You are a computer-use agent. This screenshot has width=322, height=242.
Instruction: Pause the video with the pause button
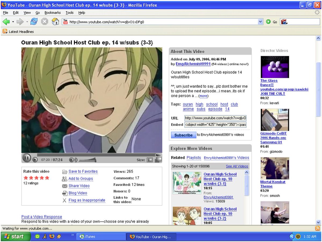click(x=26, y=158)
